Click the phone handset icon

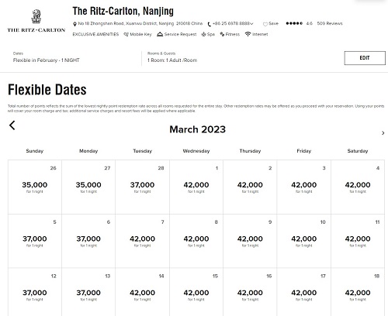[x=210, y=24]
